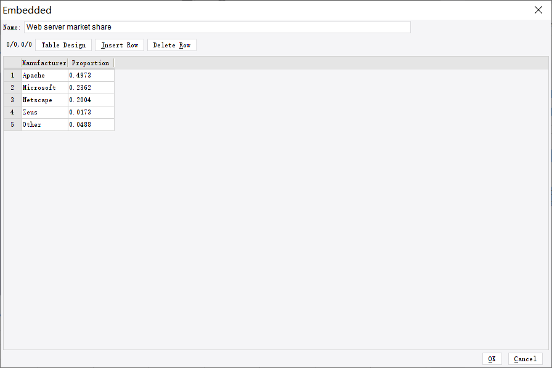Screen dimensions: 552x368
Task: Select the Proportion column header
Action: click(91, 63)
